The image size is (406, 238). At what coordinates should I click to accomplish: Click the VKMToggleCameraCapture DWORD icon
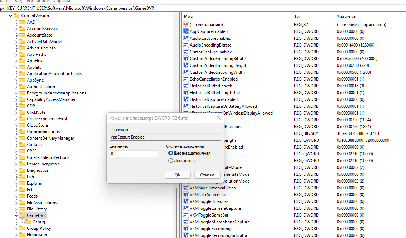(186, 208)
